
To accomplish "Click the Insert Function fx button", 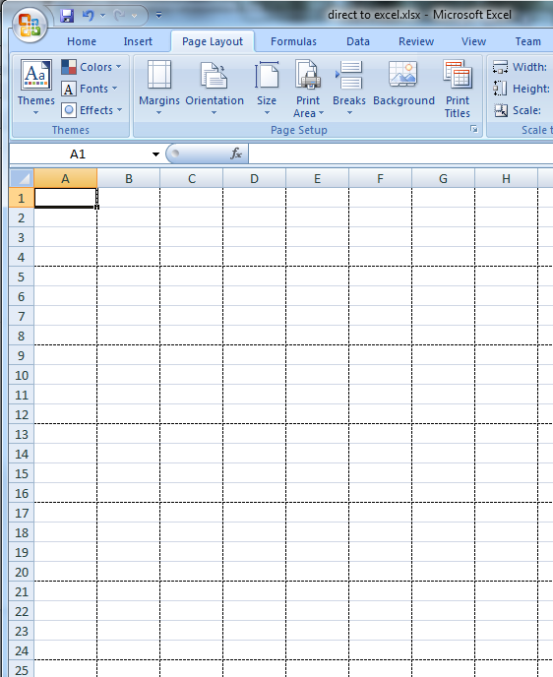I will click(236, 154).
